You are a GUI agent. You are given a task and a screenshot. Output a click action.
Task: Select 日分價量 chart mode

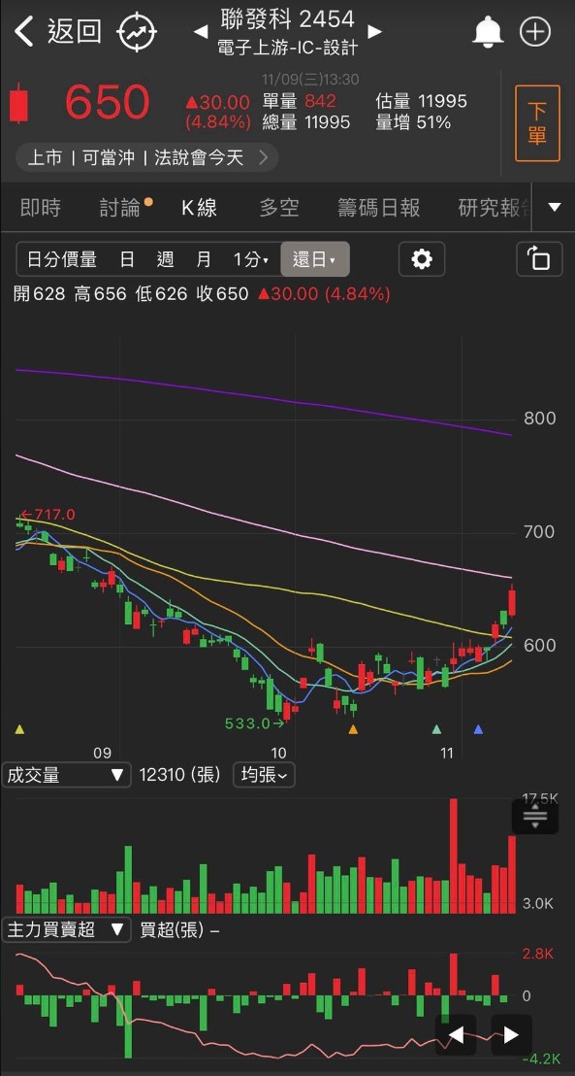pyautogui.click(x=62, y=259)
